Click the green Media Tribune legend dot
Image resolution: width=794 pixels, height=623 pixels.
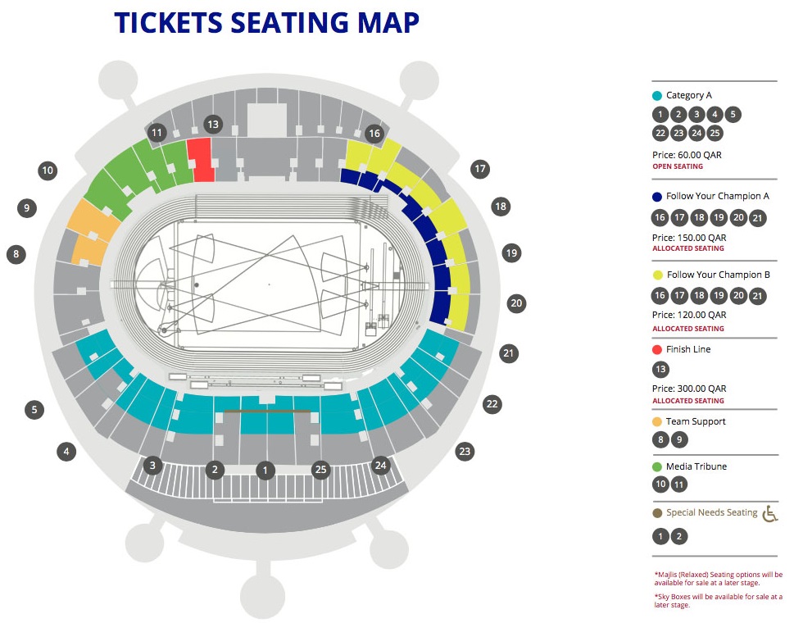657,467
